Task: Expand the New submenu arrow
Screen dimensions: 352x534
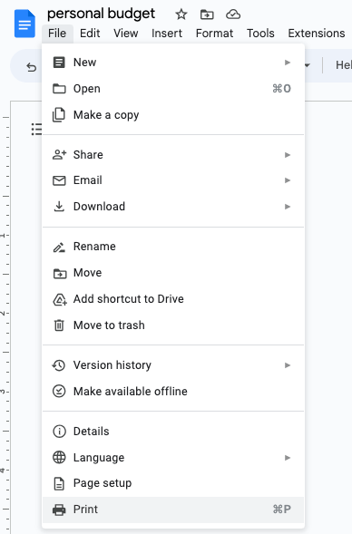Action: coord(288,63)
